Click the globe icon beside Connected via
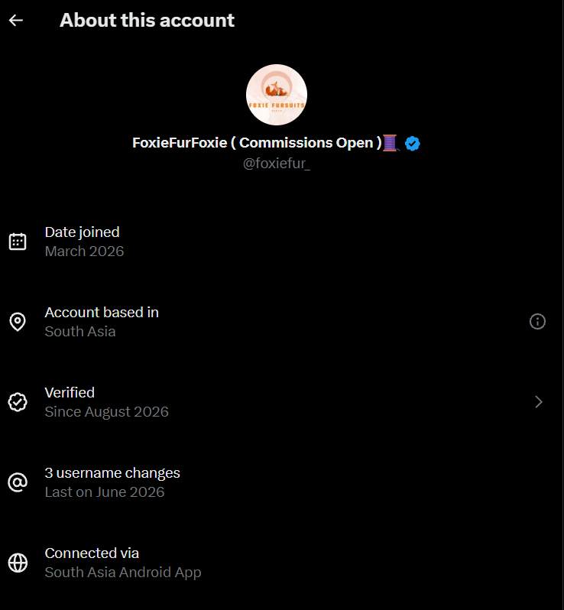This screenshot has height=610, width=564. point(18,563)
